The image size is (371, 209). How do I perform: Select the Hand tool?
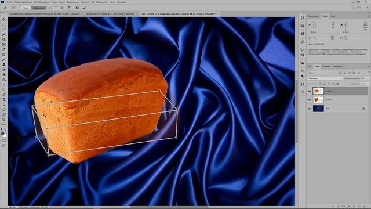point(4,115)
